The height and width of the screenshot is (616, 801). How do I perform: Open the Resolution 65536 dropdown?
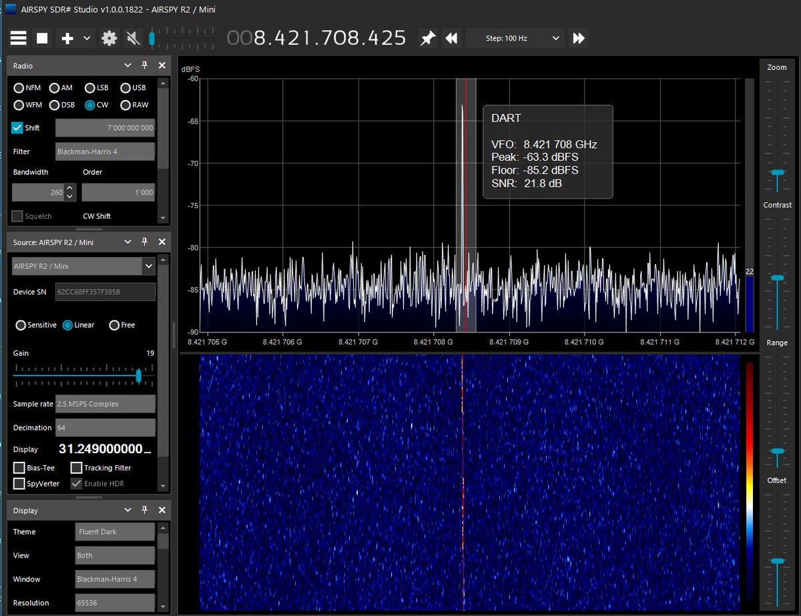(x=115, y=603)
